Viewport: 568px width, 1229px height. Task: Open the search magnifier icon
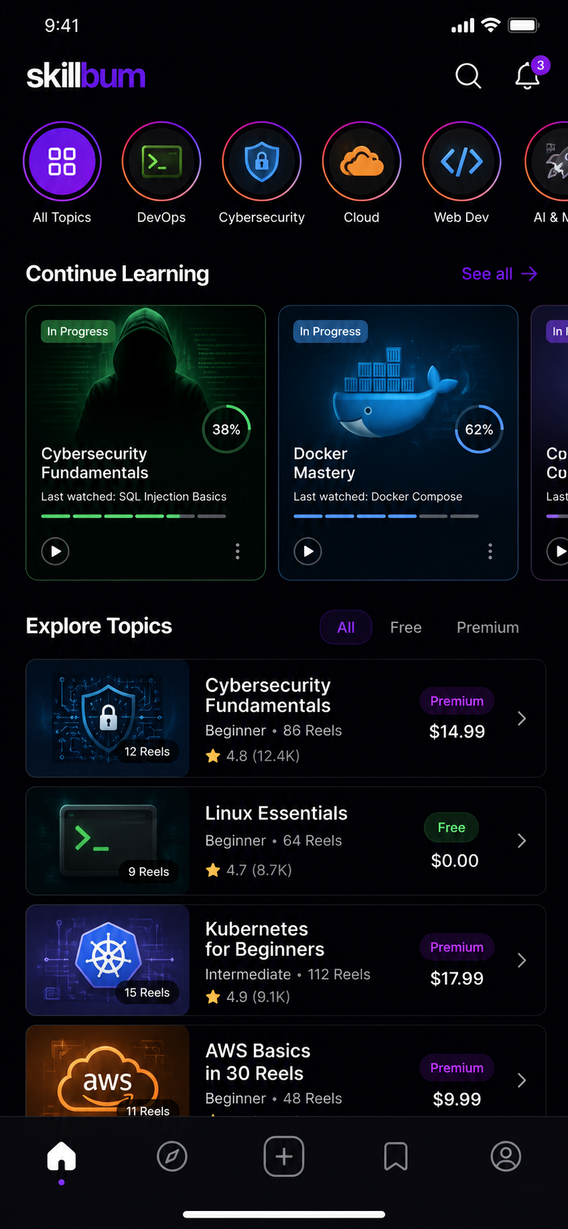[x=468, y=76]
